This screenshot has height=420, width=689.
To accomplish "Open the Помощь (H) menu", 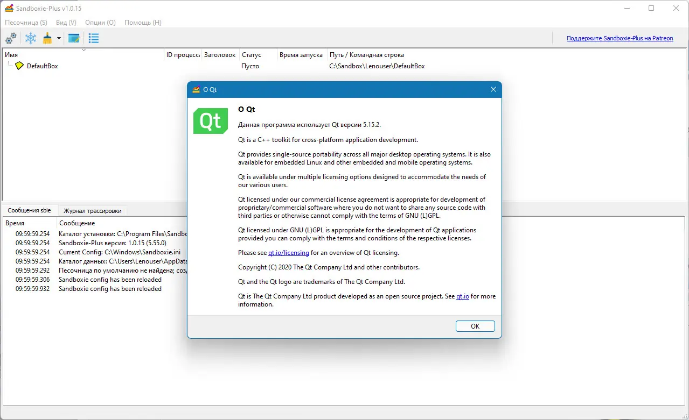I will coord(143,23).
